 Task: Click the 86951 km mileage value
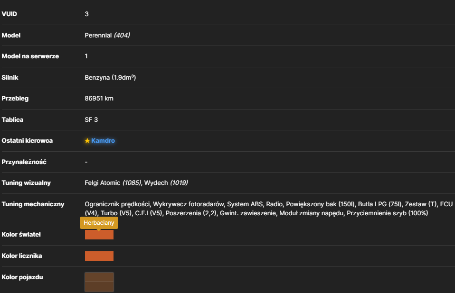click(x=99, y=99)
